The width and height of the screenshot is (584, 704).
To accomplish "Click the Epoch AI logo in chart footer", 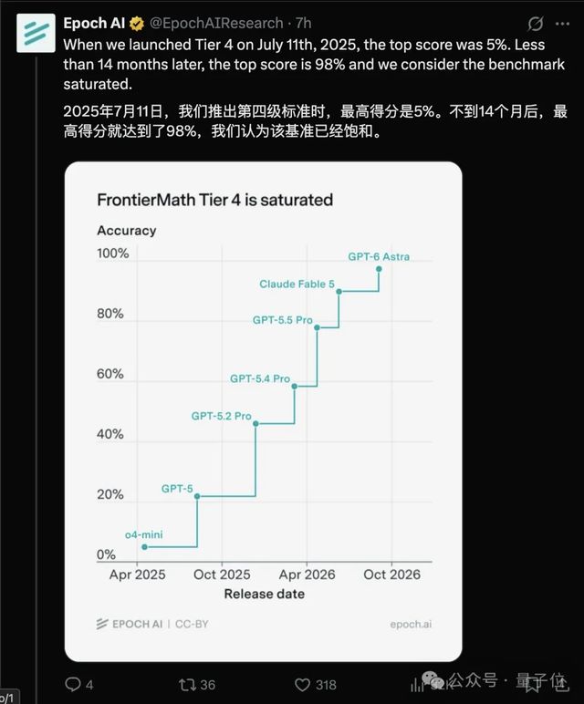I will click(x=130, y=624).
